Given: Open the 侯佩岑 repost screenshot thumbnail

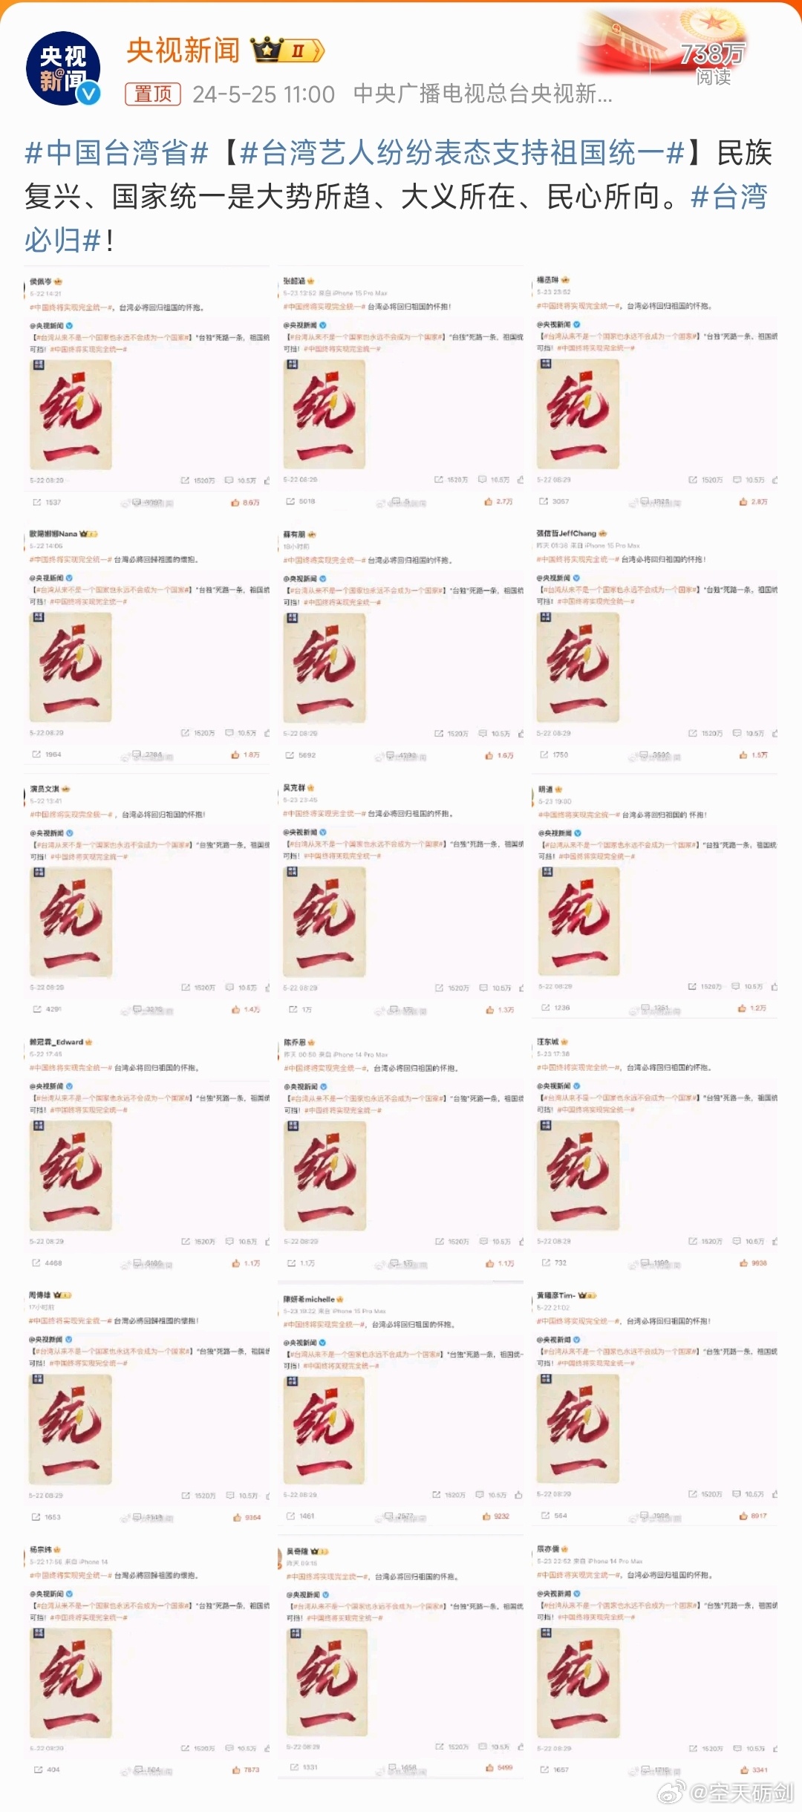Looking at the screenshot, I should point(147,392).
